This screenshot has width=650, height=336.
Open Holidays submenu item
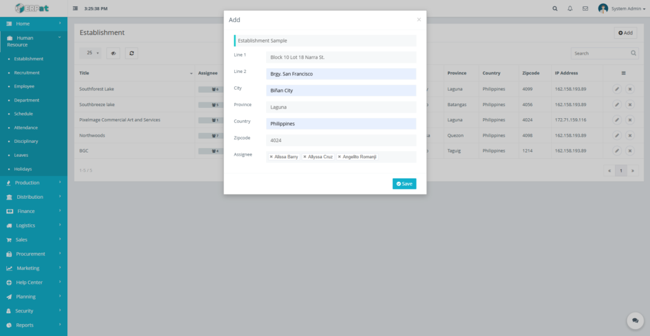click(x=23, y=169)
